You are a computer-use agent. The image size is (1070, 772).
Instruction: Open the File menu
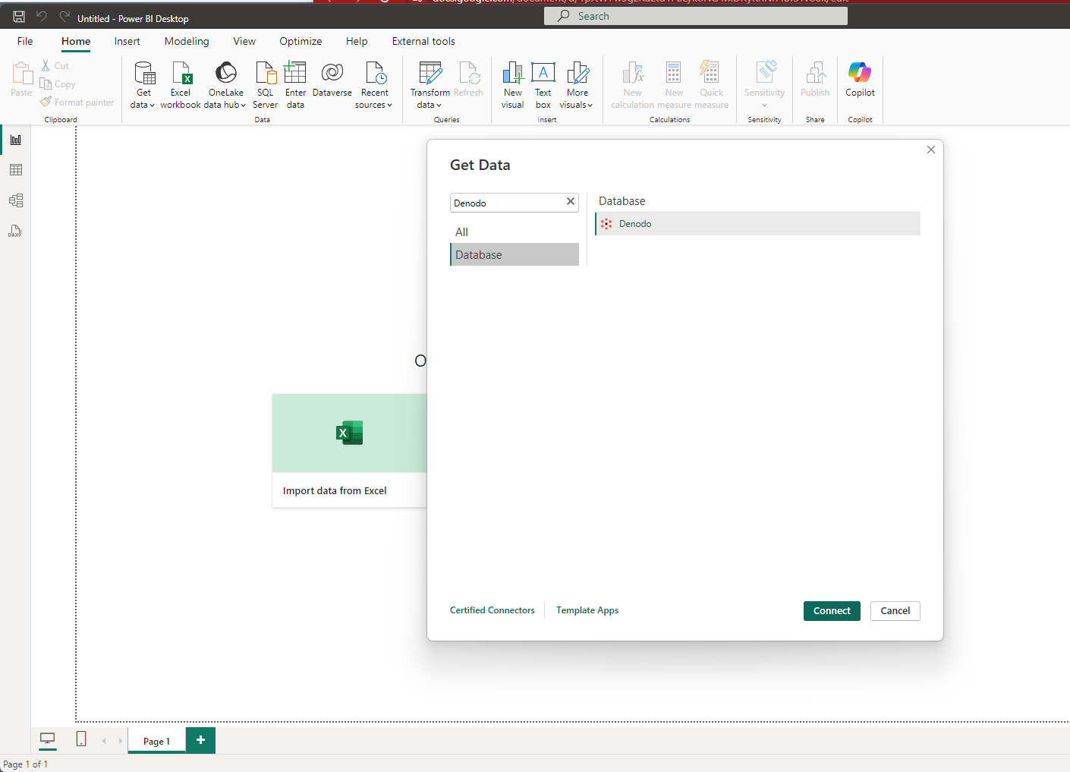pyautogui.click(x=25, y=41)
